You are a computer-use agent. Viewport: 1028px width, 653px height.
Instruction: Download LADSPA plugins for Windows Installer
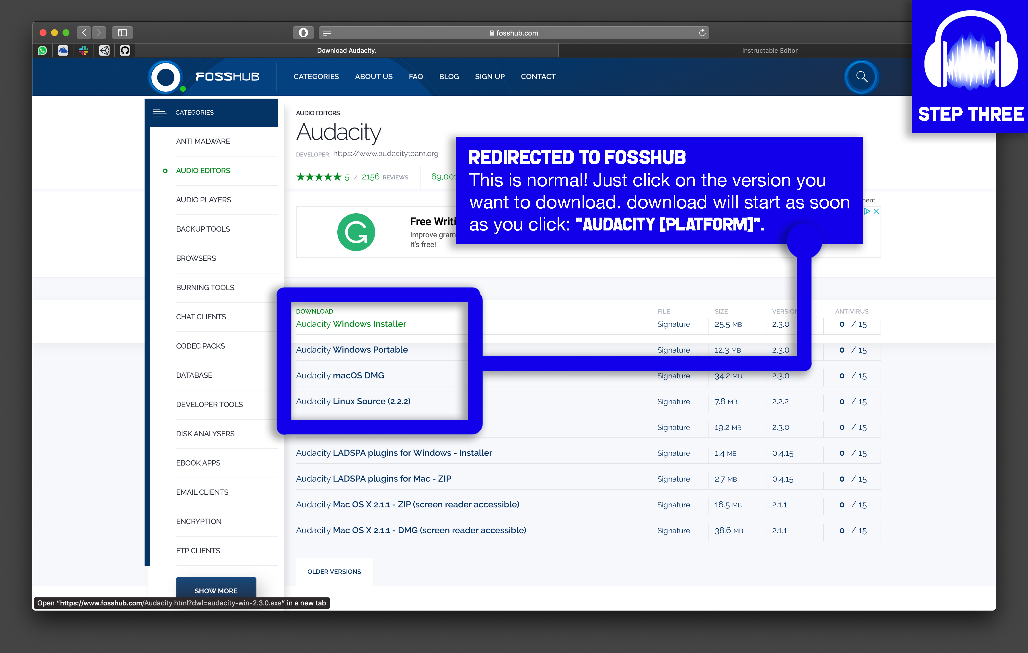394,453
